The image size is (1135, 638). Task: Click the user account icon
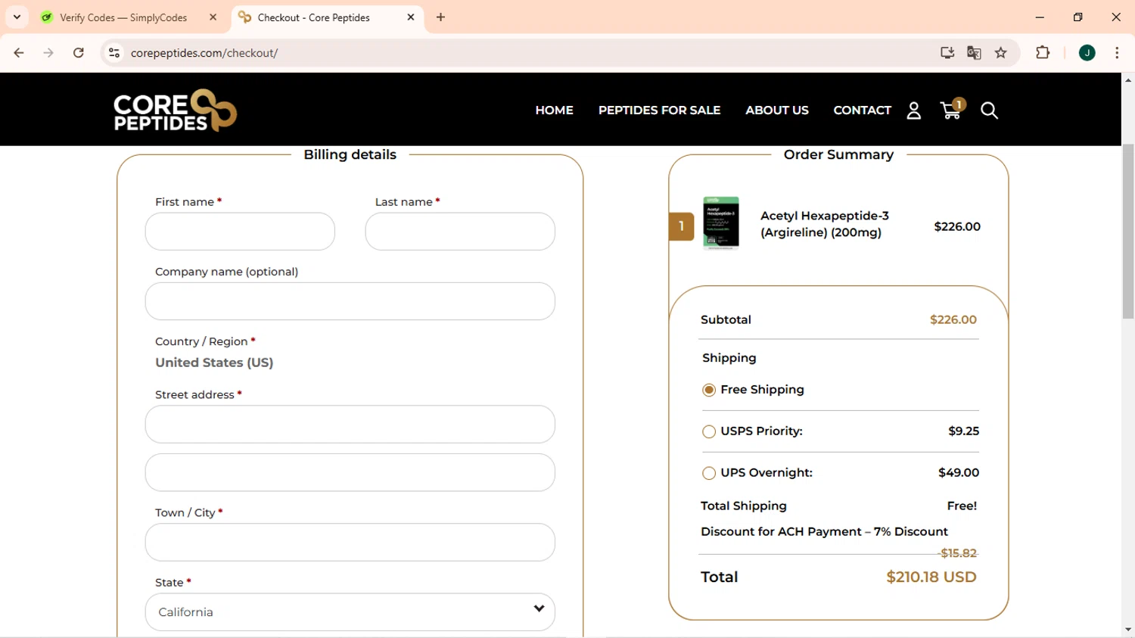click(913, 110)
